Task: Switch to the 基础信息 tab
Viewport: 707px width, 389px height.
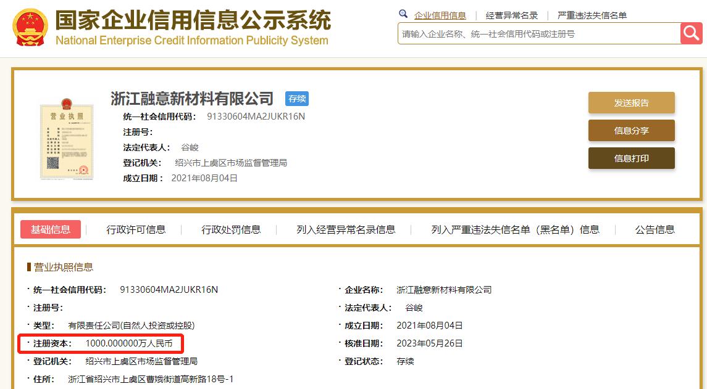Action: tap(51, 229)
